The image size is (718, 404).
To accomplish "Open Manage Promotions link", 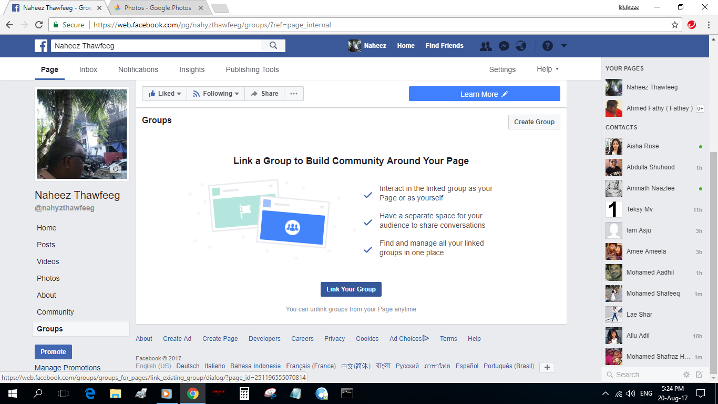I will tap(67, 368).
